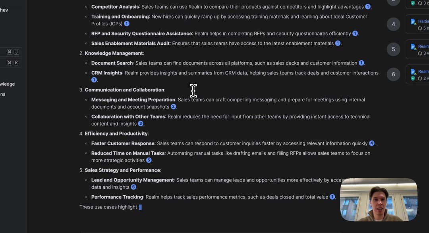Open citation 2 after account snapshots
429x233 pixels.
(173, 107)
